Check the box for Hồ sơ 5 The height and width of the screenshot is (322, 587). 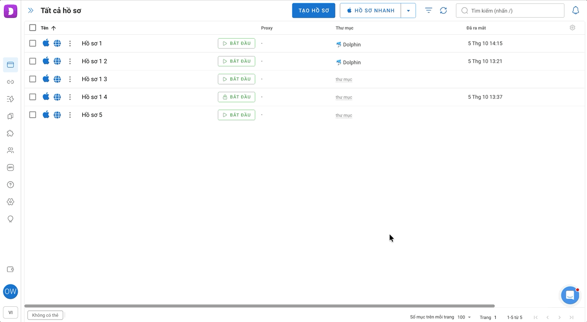[32, 115]
